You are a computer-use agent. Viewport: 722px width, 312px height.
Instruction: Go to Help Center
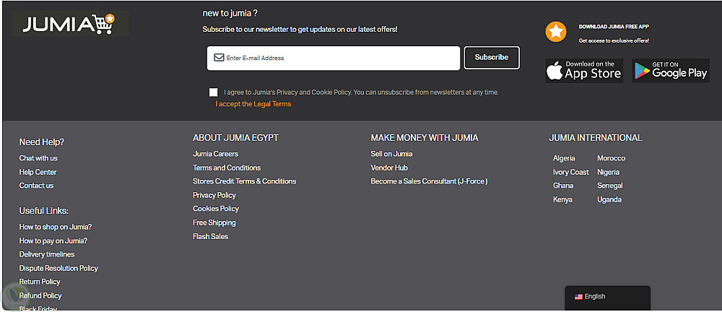[x=38, y=172]
